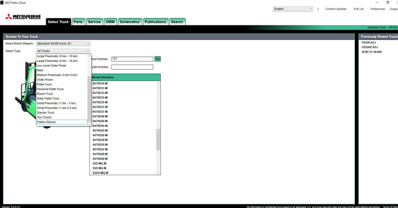The height and width of the screenshot is (208, 398).
Task: Switch to the Parts tab
Action: (x=78, y=22)
